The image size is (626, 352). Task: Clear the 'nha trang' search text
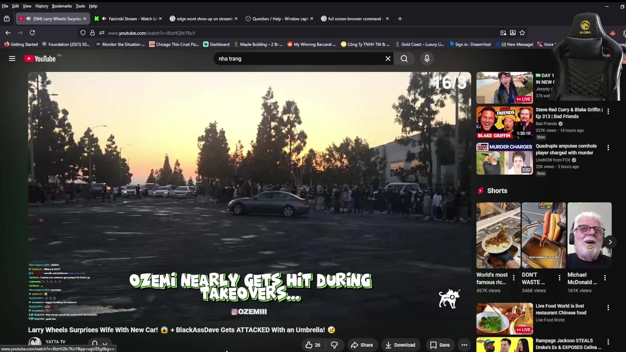[388, 59]
